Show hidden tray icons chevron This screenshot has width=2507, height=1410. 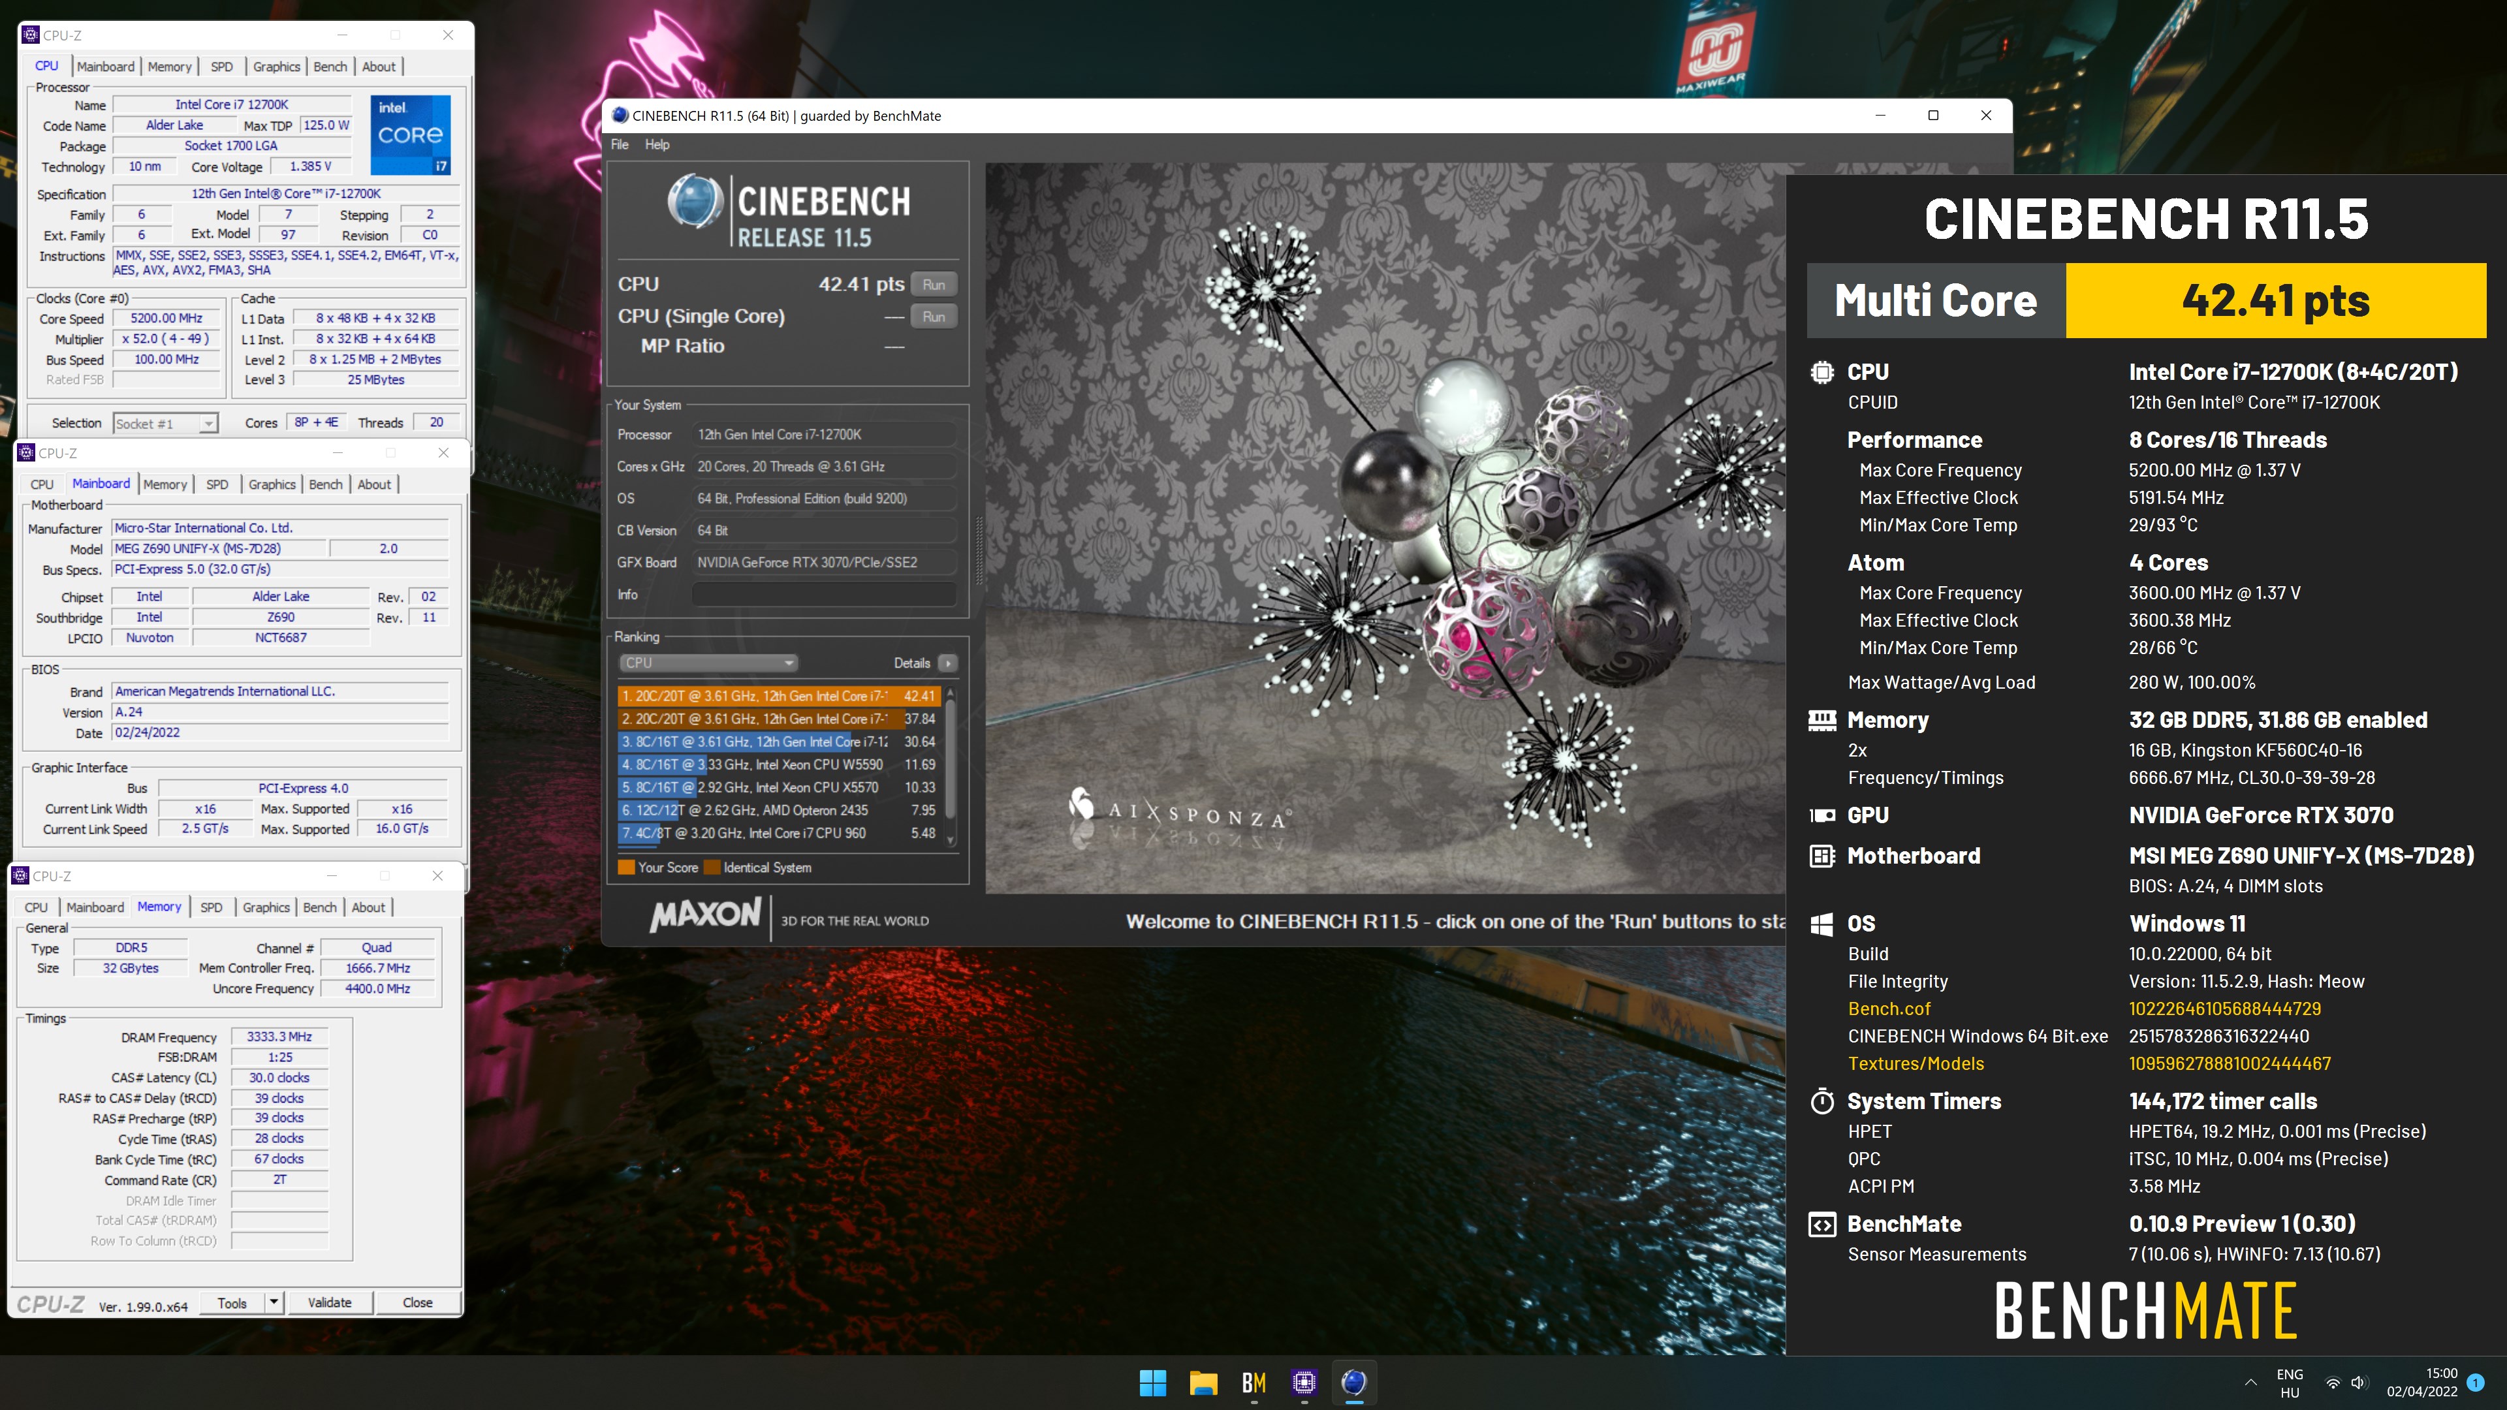2250,1382
